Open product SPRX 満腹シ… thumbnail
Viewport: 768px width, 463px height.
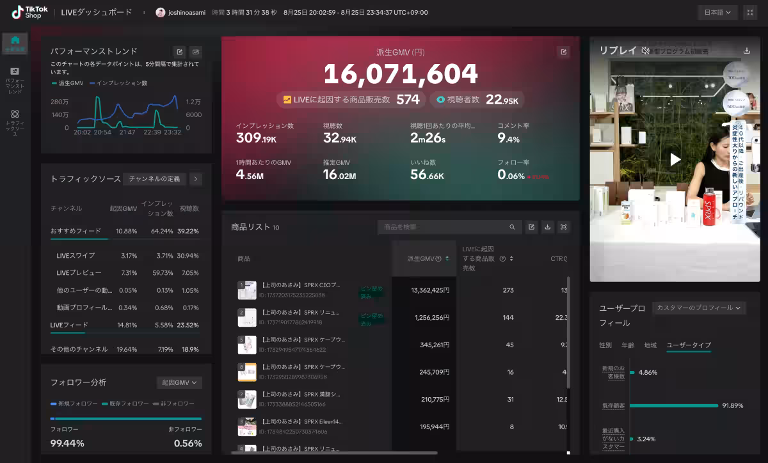[x=247, y=400]
